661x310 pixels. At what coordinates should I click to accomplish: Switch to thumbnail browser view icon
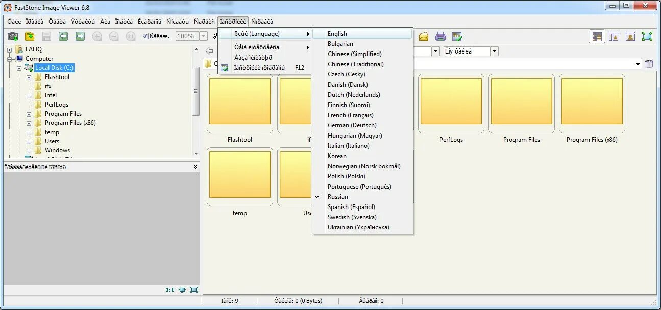click(x=597, y=36)
